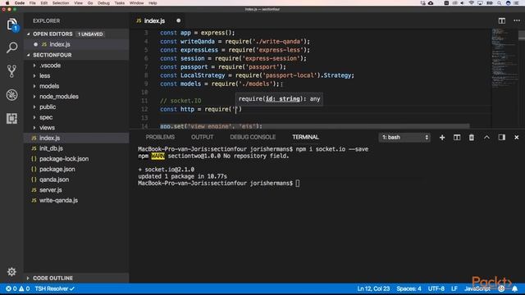This screenshot has height=295, width=525.
Task: Open editor more actions ellipsis
Action: tap(517, 20)
